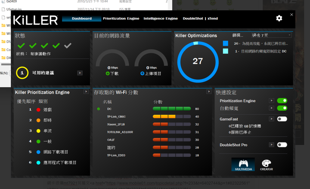The height and width of the screenshot is (189, 310).
Task: Select the Multimedia gamepad profile
Action: point(243,165)
